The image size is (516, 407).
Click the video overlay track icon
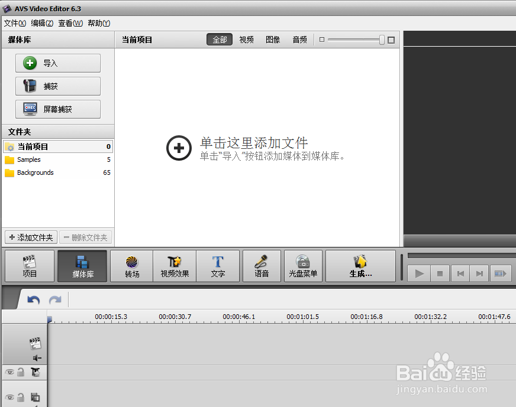click(36, 398)
